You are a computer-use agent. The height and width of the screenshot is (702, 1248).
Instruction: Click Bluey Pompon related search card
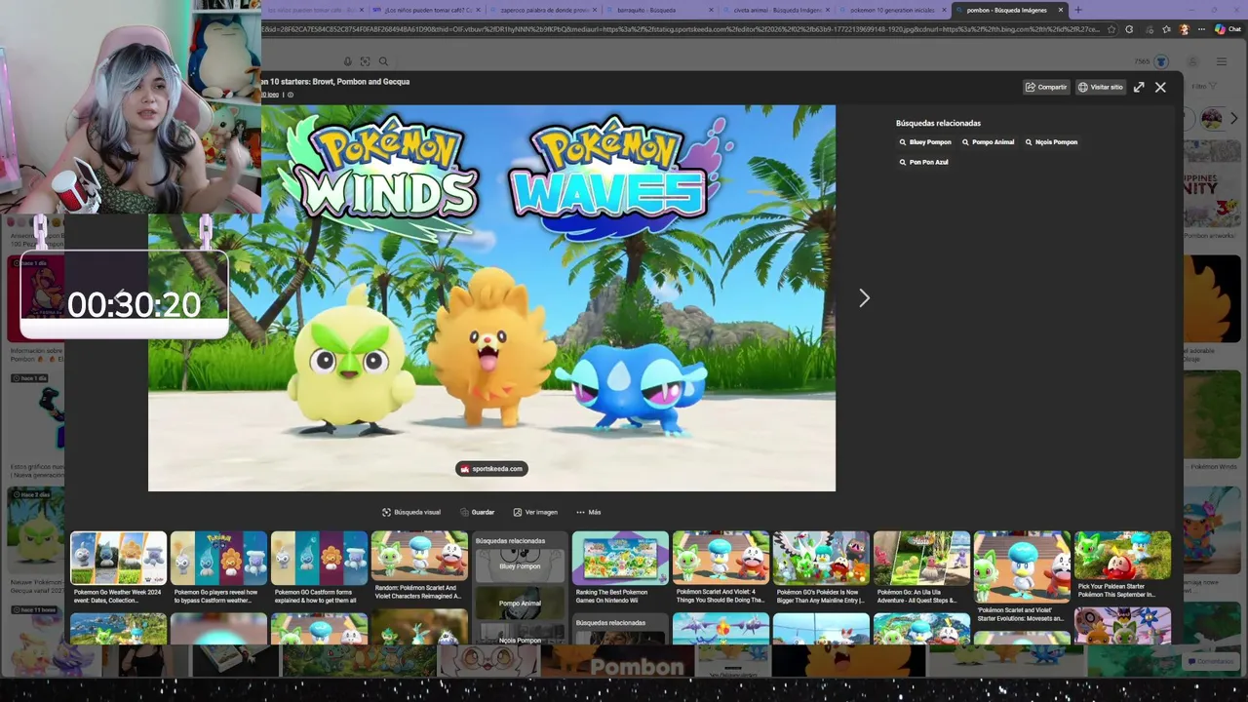click(520, 566)
